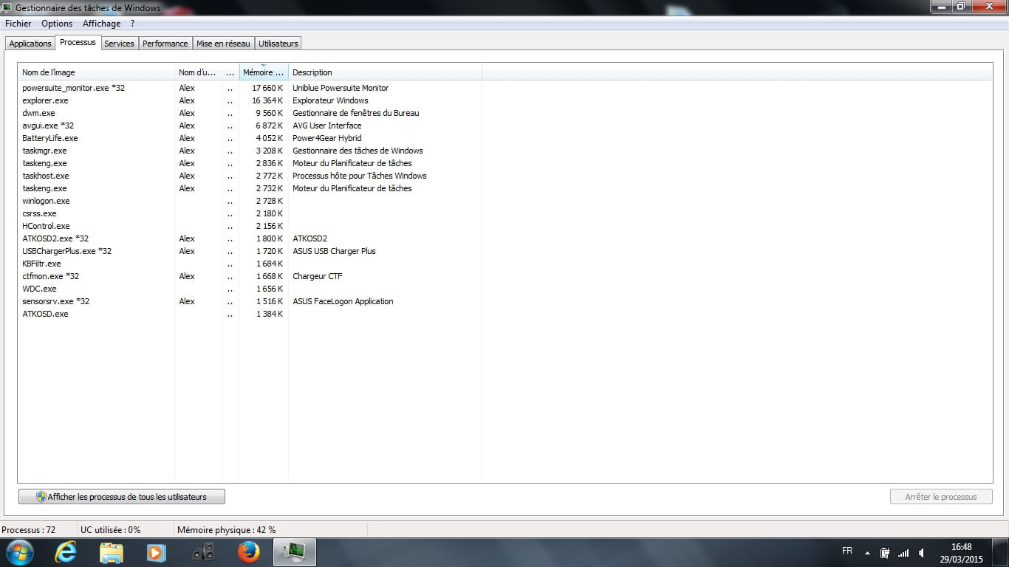The width and height of the screenshot is (1009, 567).
Task: Open Windows Explorer folder icon on taskbar
Action: pos(112,551)
